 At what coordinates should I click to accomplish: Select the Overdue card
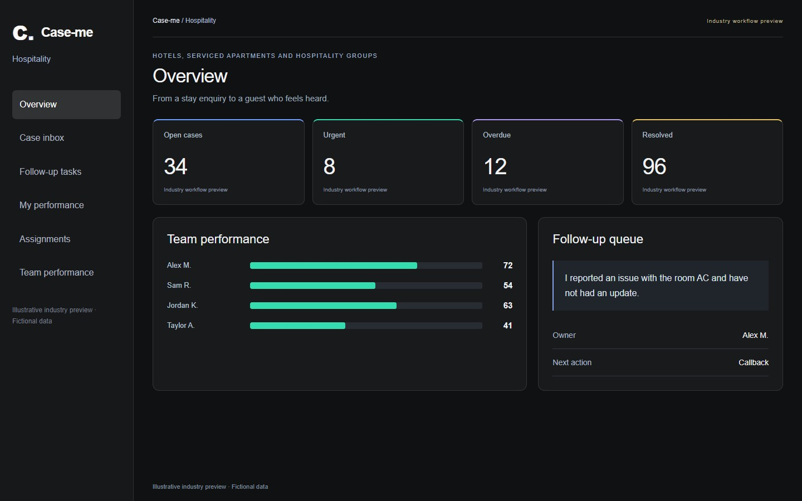(547, 162)
